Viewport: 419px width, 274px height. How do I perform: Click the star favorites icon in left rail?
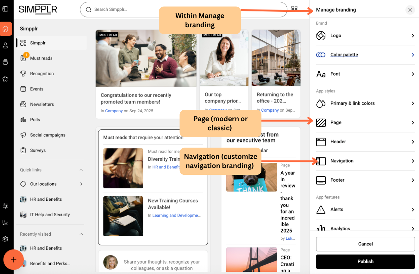[5, 79]
